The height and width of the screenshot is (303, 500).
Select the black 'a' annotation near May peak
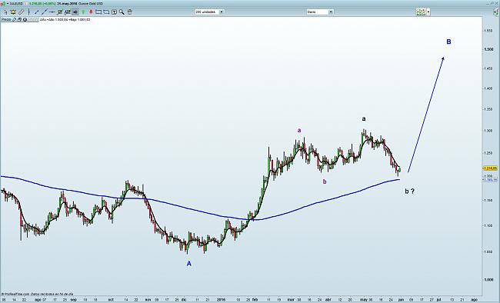(x=364, y=119)
